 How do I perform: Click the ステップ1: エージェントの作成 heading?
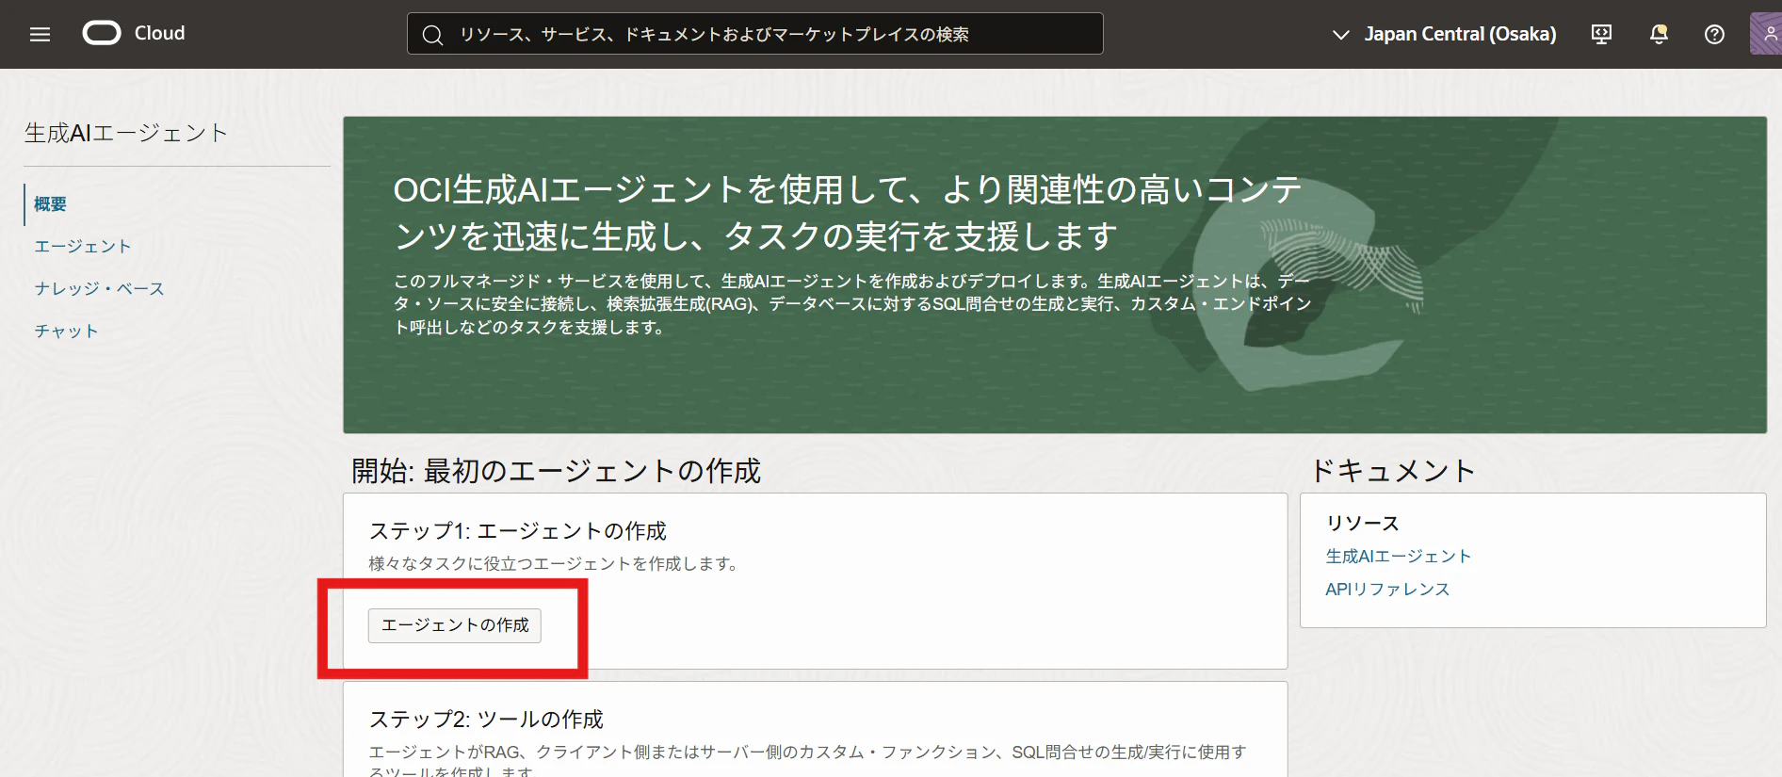tap(517, 531)
